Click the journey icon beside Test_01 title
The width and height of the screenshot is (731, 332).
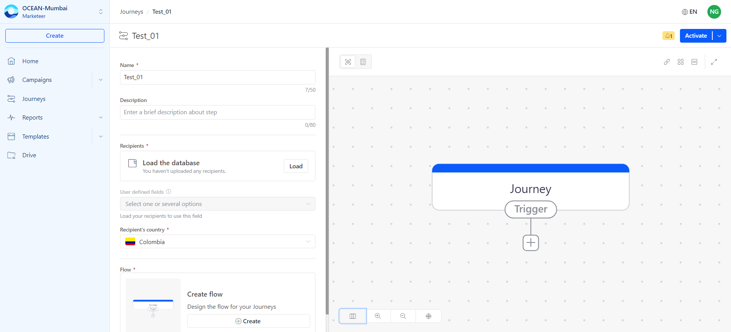pos(123,36)
